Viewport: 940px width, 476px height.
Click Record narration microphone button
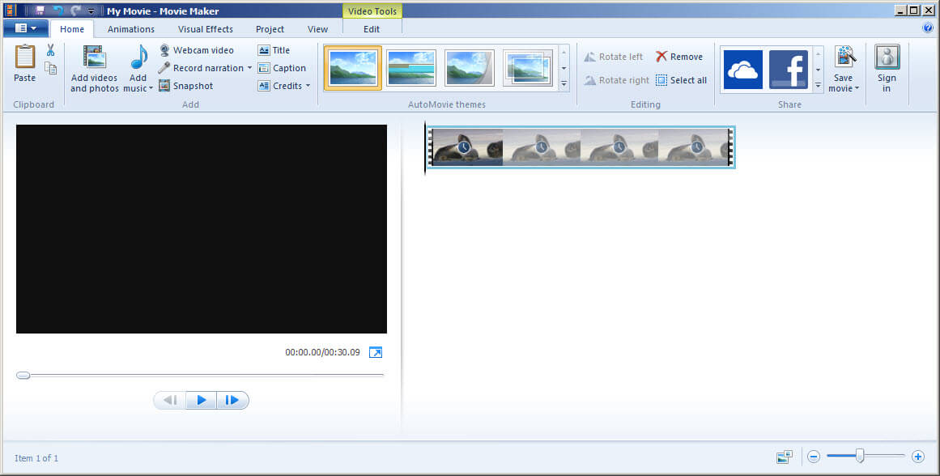(202, 68)
